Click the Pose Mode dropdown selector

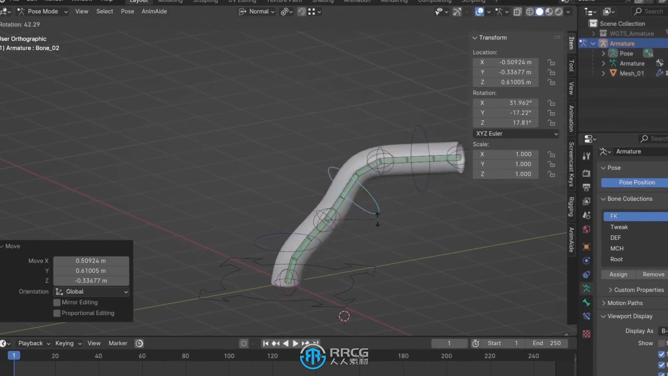point(43,11)
